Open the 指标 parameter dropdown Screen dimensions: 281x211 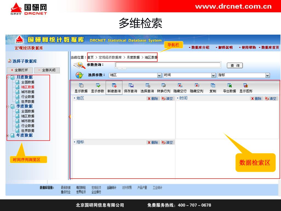point(267,75)
